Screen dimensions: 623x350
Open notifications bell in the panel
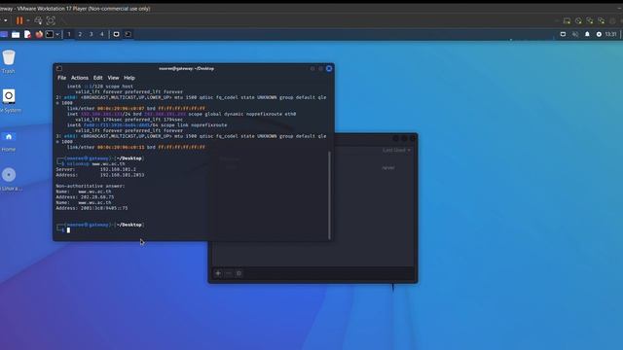(587, 35)
